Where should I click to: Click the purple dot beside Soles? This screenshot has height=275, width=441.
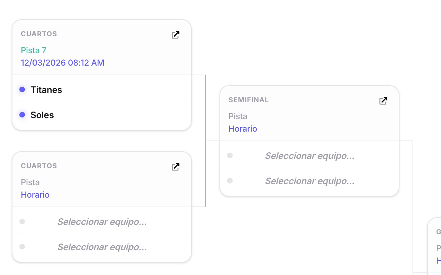point(22,115)
